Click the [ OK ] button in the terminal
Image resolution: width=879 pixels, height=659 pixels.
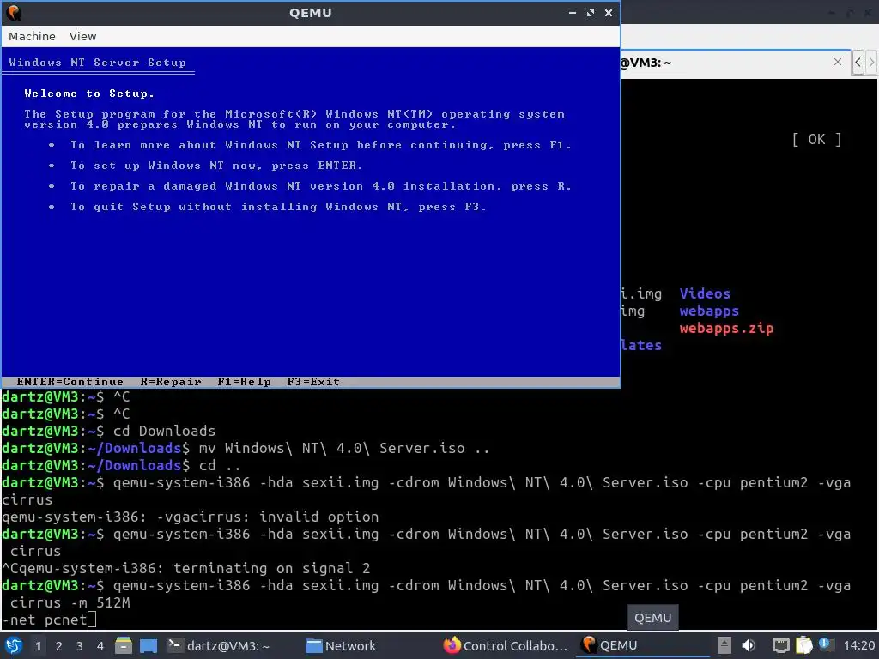point(817,140)
